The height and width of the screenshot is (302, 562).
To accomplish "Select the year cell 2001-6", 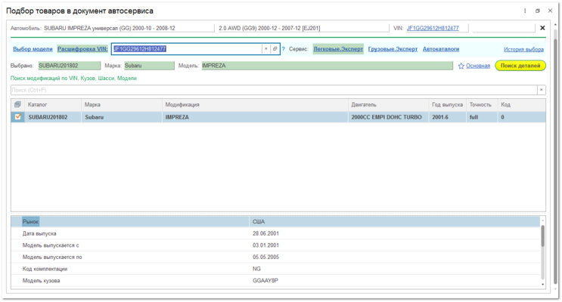I will 447,117.
